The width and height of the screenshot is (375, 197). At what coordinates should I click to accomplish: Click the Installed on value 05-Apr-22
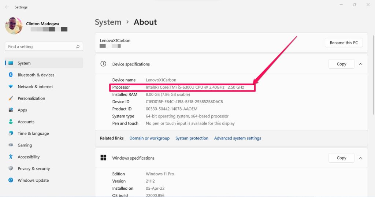coord(155,188)
